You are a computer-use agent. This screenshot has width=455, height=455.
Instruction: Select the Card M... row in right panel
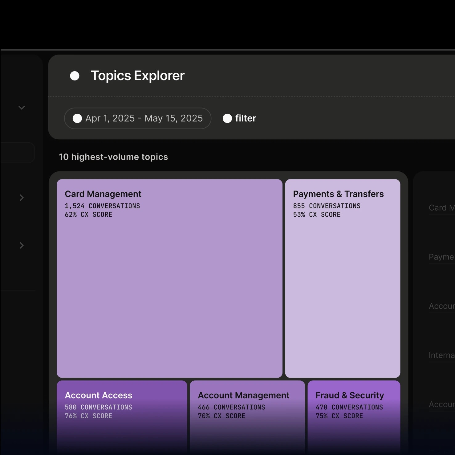(x=442, y=208)
